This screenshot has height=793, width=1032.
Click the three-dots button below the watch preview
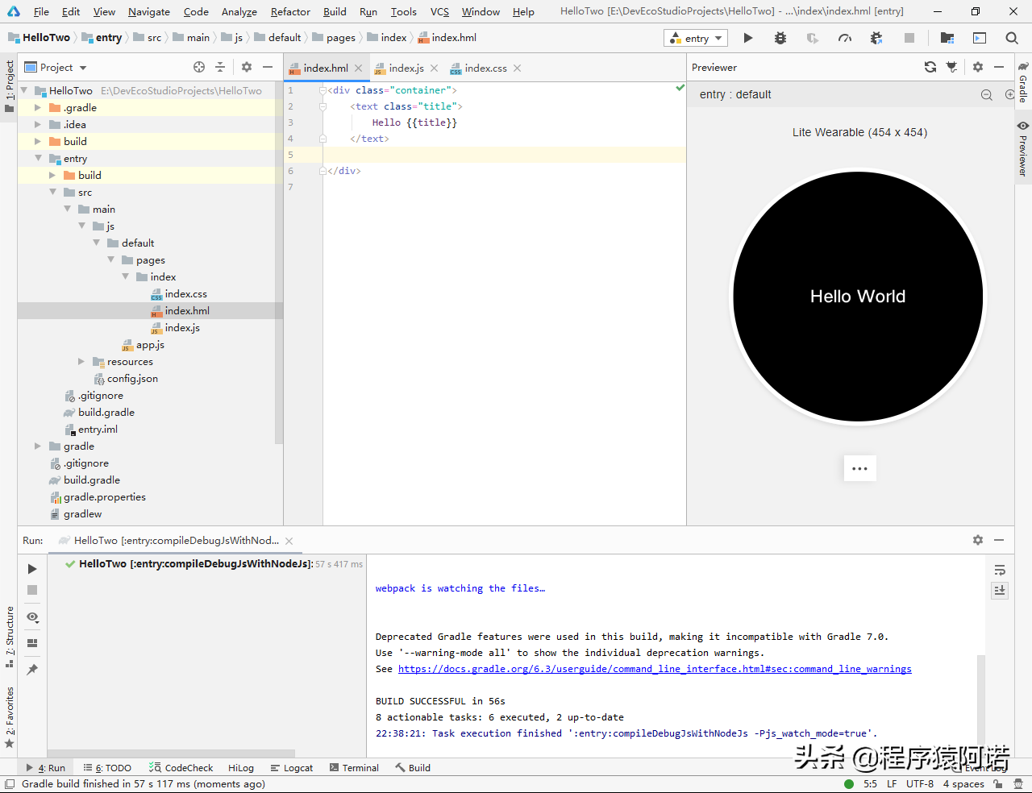(x=859, y=468)
